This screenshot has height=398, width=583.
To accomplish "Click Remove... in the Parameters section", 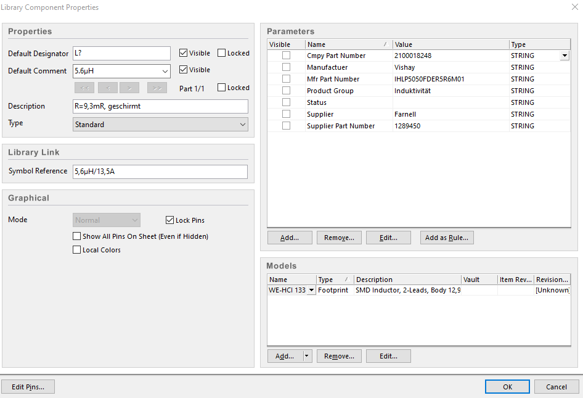I will click(x=339, y=238).
